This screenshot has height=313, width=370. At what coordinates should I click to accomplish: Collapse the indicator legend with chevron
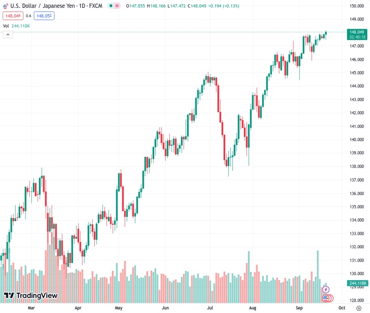(x=8, y=34)
